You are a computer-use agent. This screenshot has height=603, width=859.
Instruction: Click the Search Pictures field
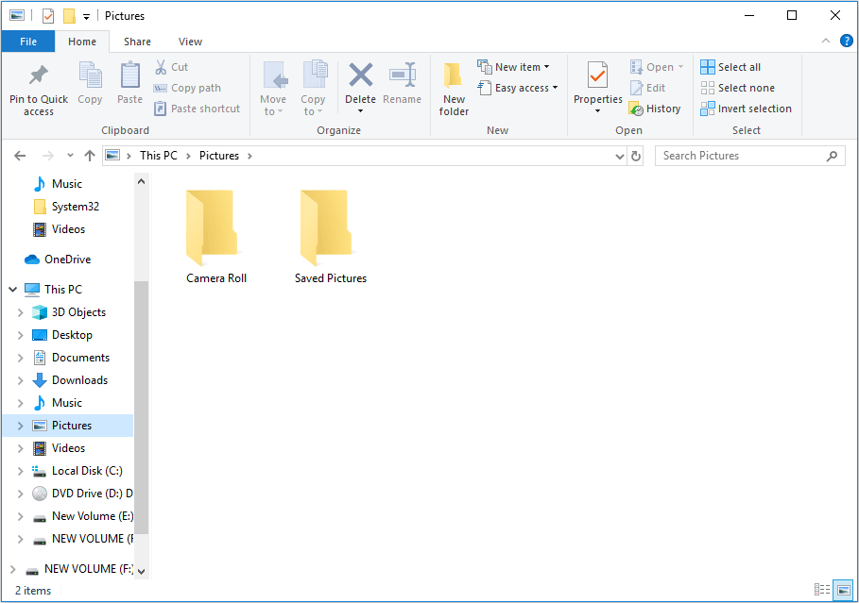coord(749,156)
